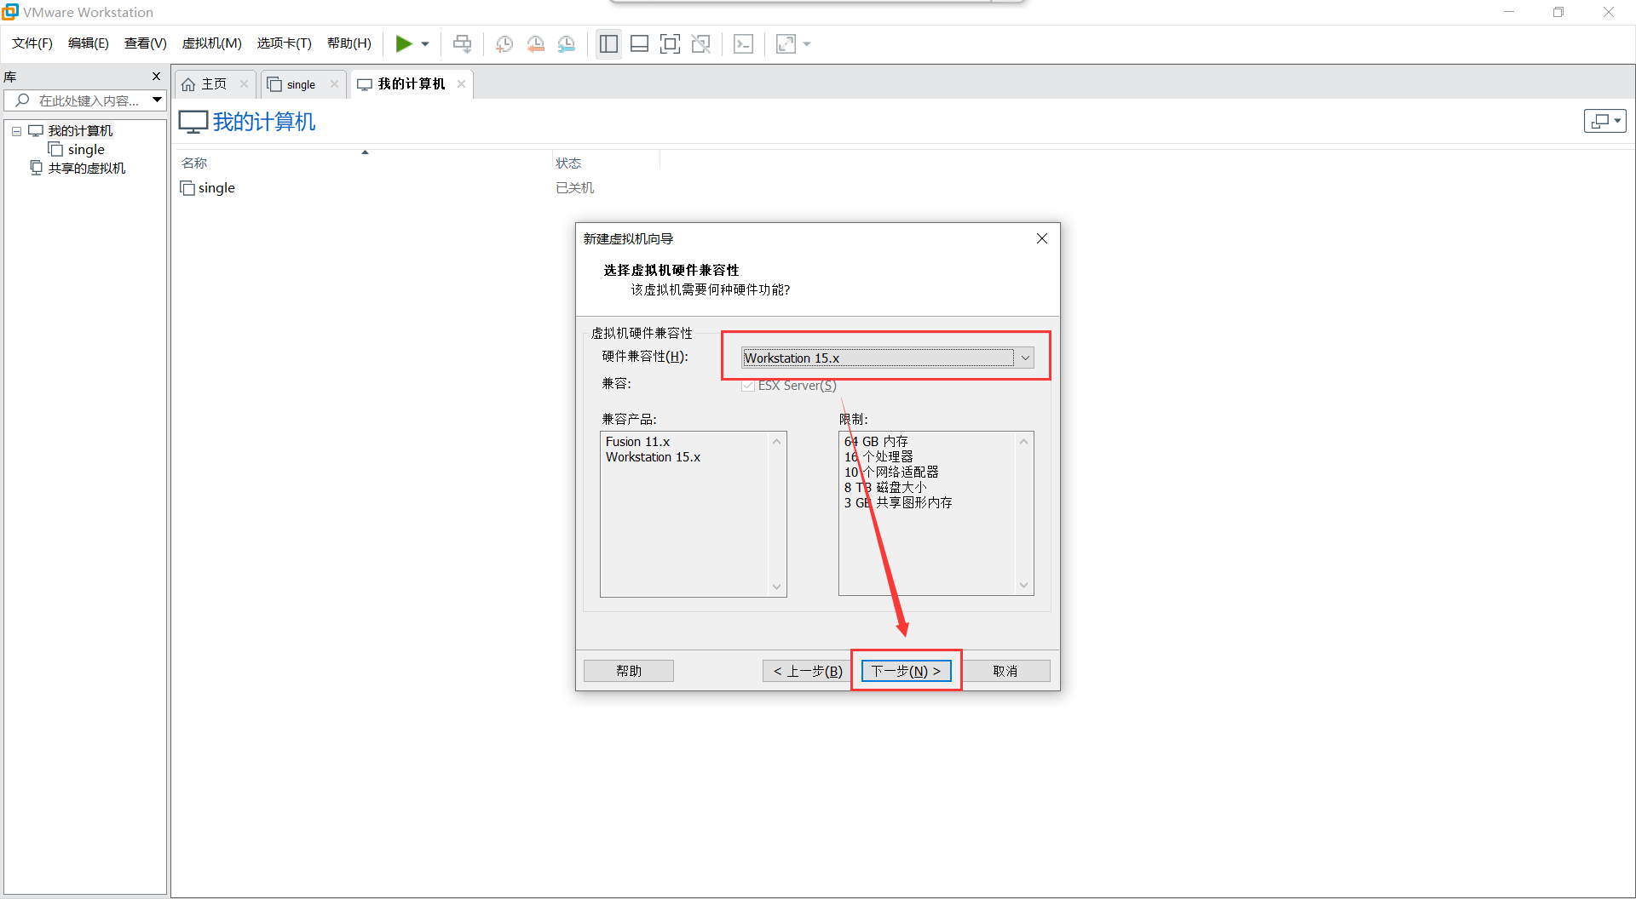
Task: Open the 查看(V) menu
Action: 146,43
